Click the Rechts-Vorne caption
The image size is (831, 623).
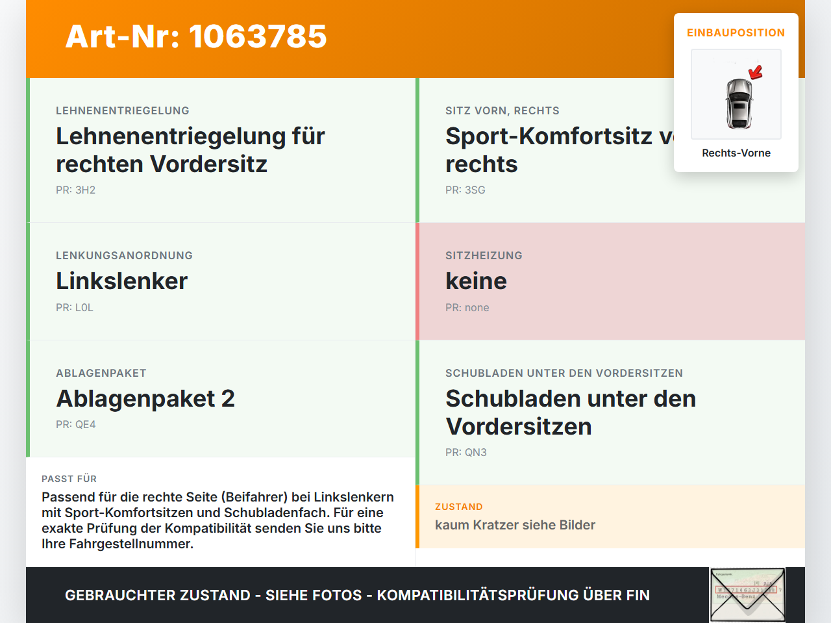736,153
